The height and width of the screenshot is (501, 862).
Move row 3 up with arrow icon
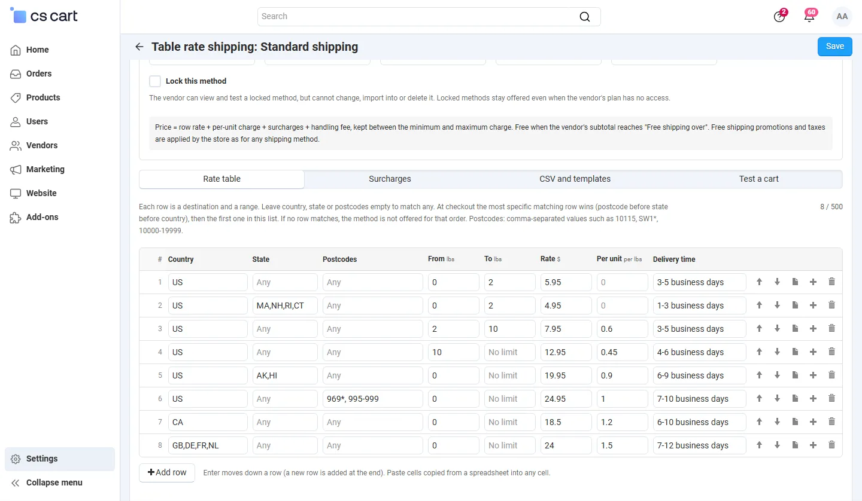click(759, 329)
